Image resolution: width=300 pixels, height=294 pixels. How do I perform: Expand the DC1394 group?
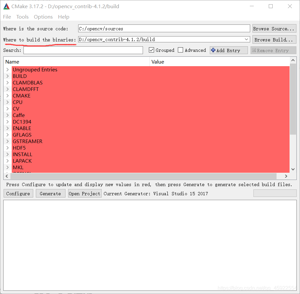7,122
